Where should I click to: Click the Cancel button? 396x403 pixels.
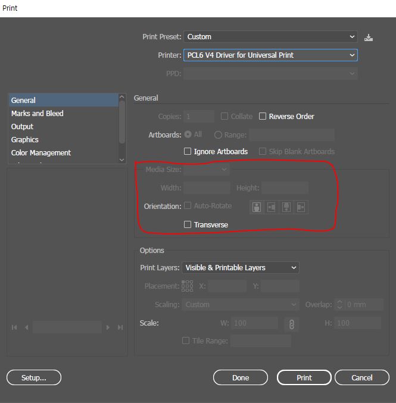362,377
